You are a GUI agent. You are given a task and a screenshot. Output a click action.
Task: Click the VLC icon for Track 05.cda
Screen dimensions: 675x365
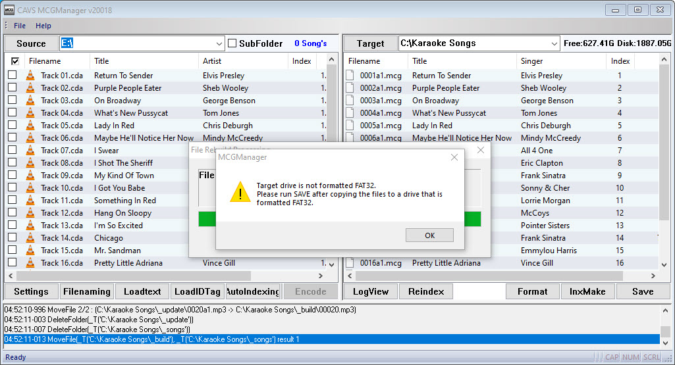point(30,126)
